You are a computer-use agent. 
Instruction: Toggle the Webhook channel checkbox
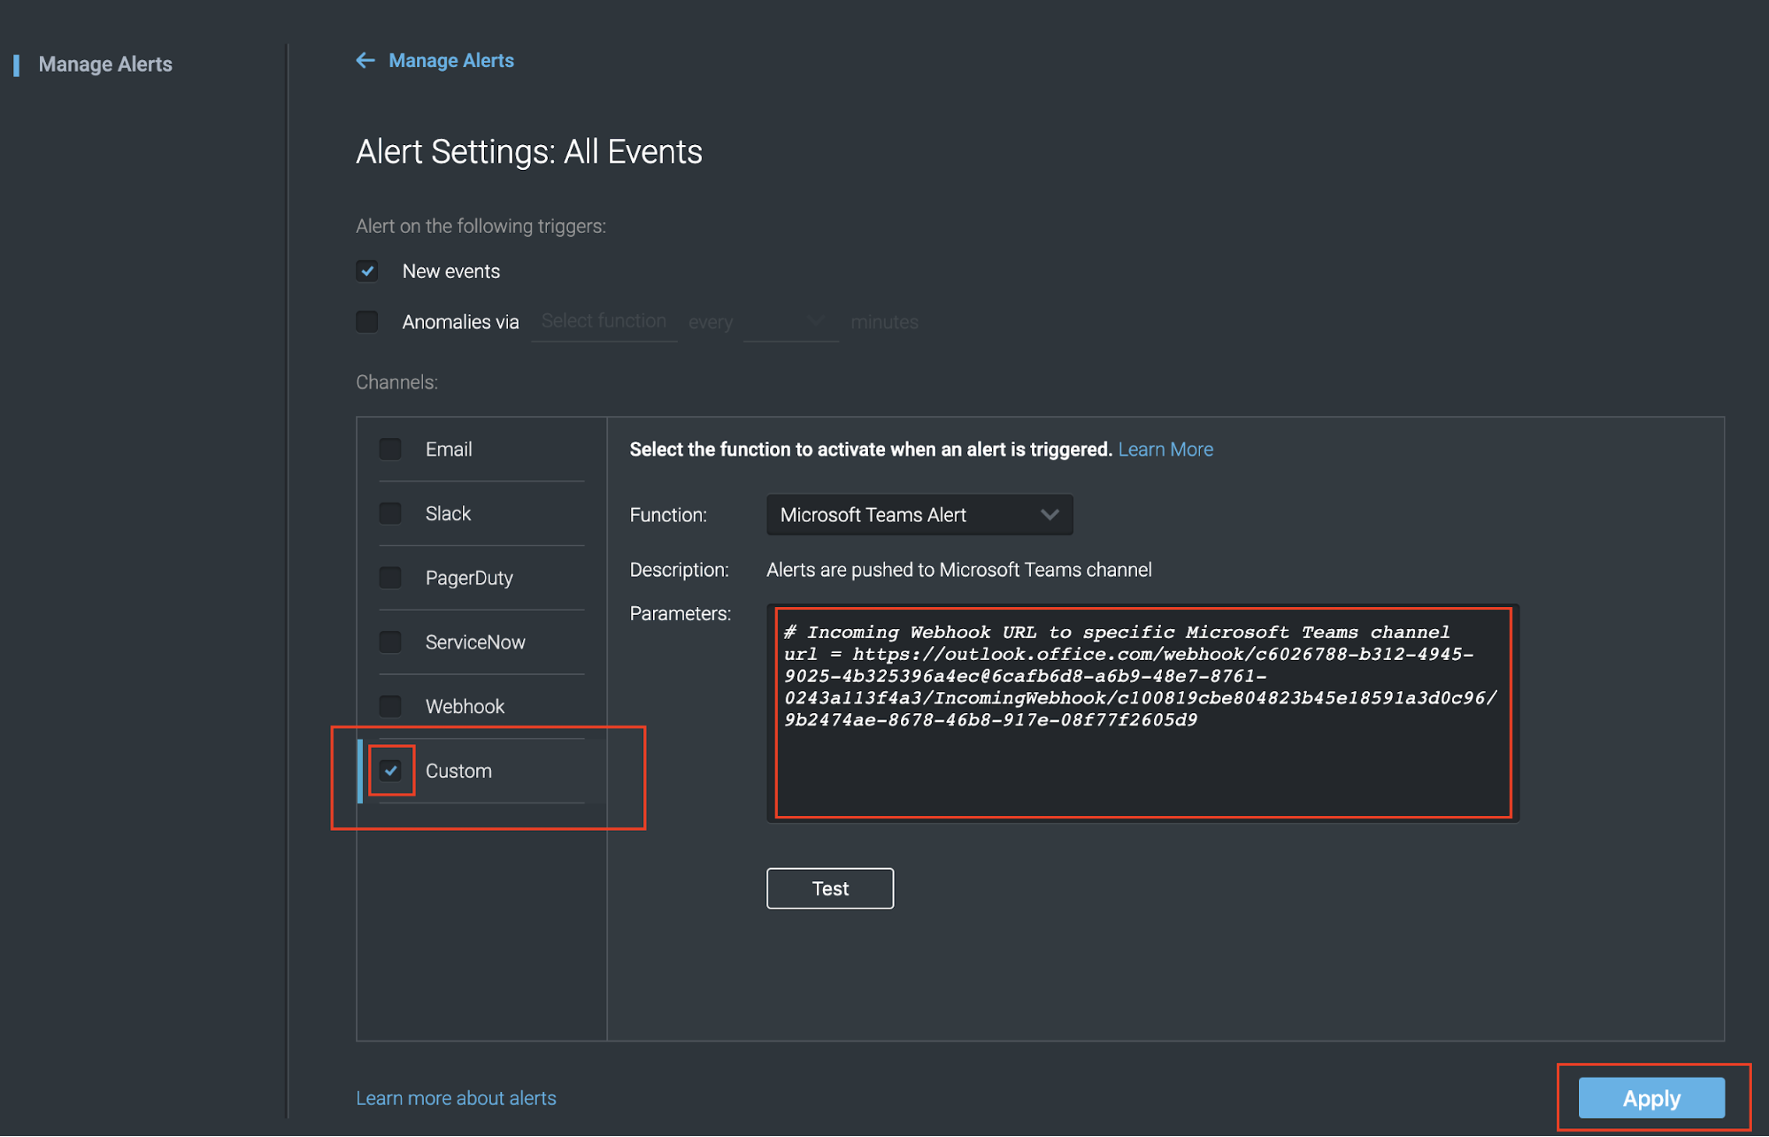390,706
